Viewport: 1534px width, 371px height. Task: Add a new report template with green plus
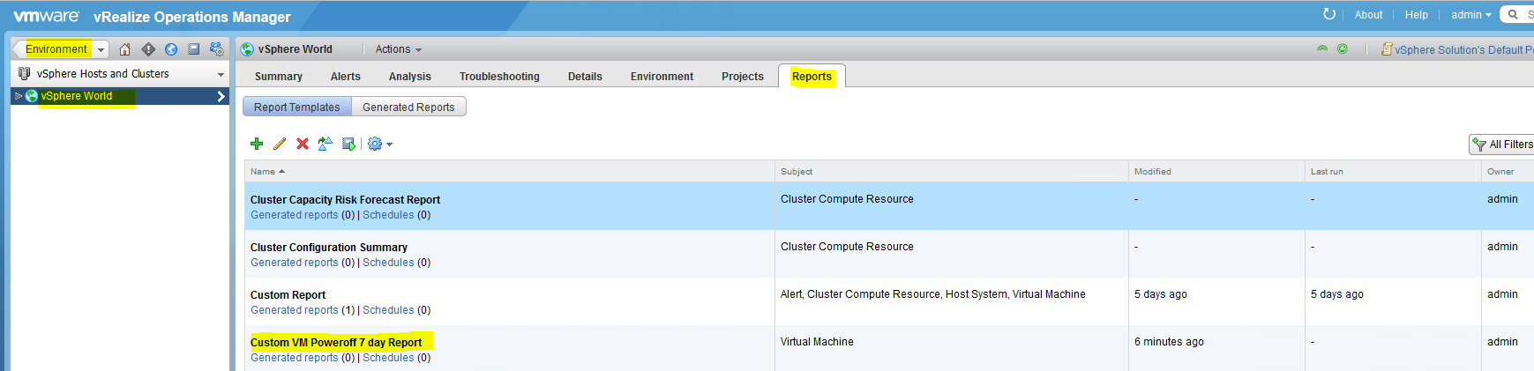click(257, 144)
